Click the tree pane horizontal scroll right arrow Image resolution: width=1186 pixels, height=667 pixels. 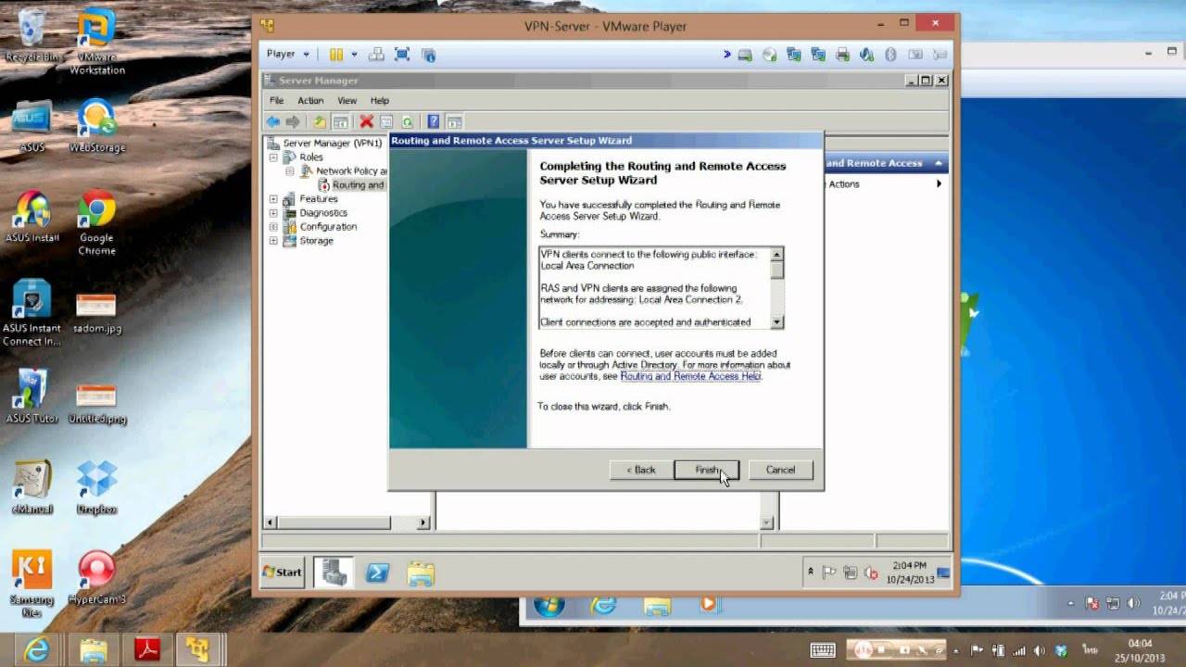(423, 522)
